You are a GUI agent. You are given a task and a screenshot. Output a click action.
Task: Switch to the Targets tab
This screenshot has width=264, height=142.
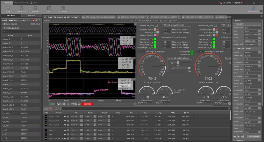tap(31, 15)
